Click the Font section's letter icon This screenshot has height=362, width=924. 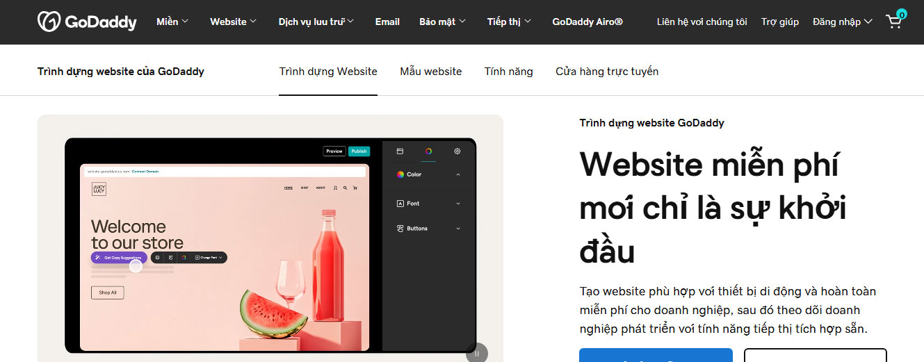click(400, 204)
